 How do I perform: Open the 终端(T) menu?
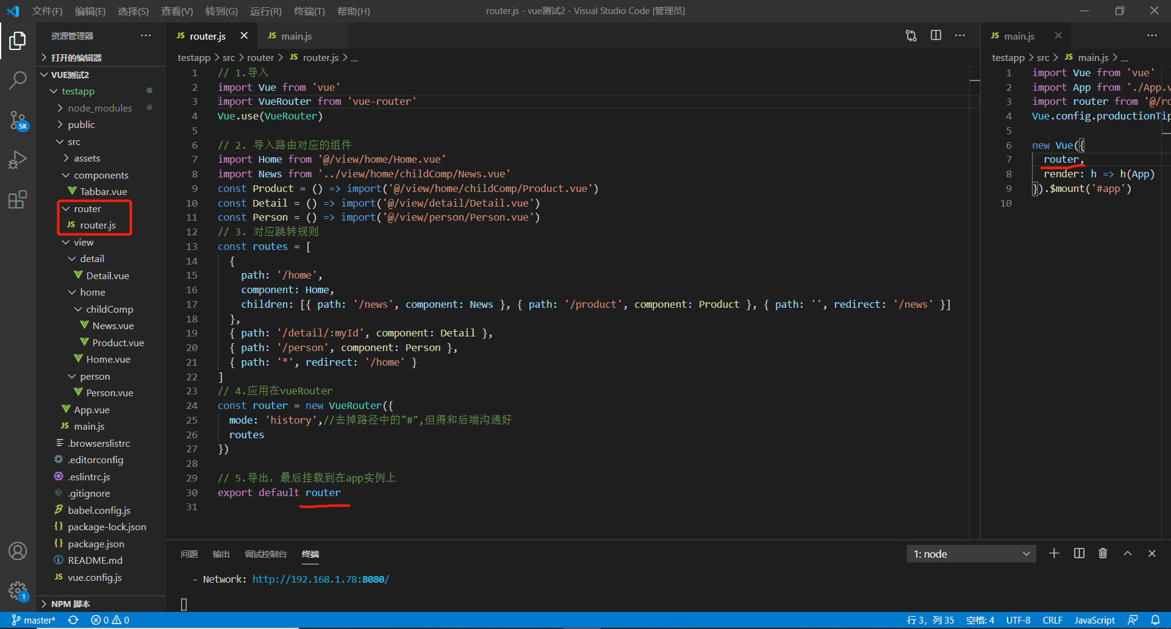(x=309, y=11)
